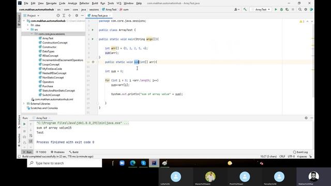Collapse the src folder

point(27,29)
